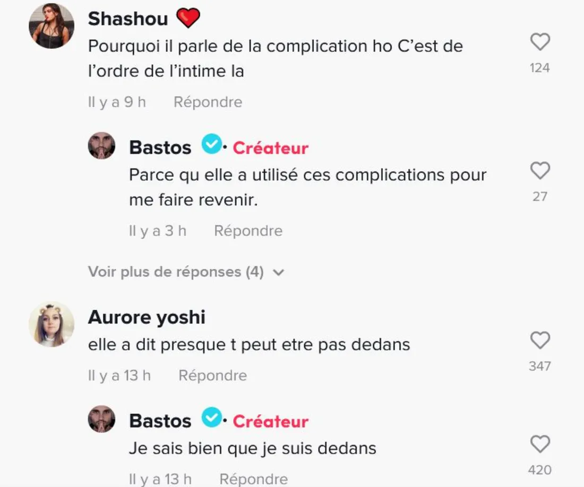Like Shashou's comment with the heart icon
The width and height of the screenshot is (584, 487).
540,42
